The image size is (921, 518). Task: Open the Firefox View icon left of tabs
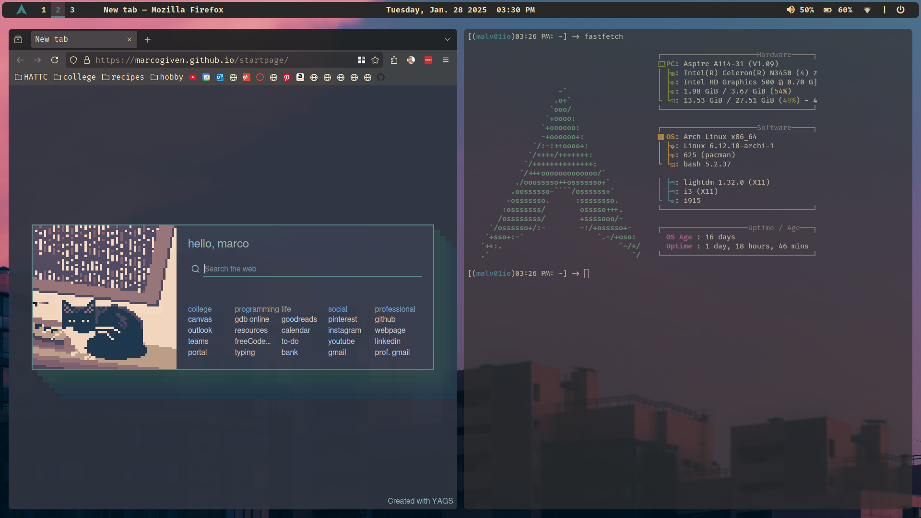click(18, 39)
